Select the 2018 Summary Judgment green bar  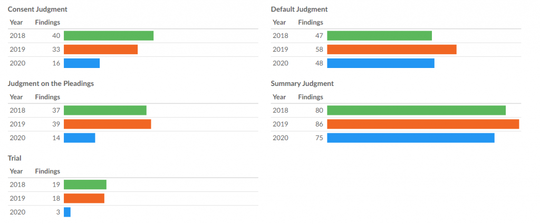pyautogui.click(x=416, y=111)
